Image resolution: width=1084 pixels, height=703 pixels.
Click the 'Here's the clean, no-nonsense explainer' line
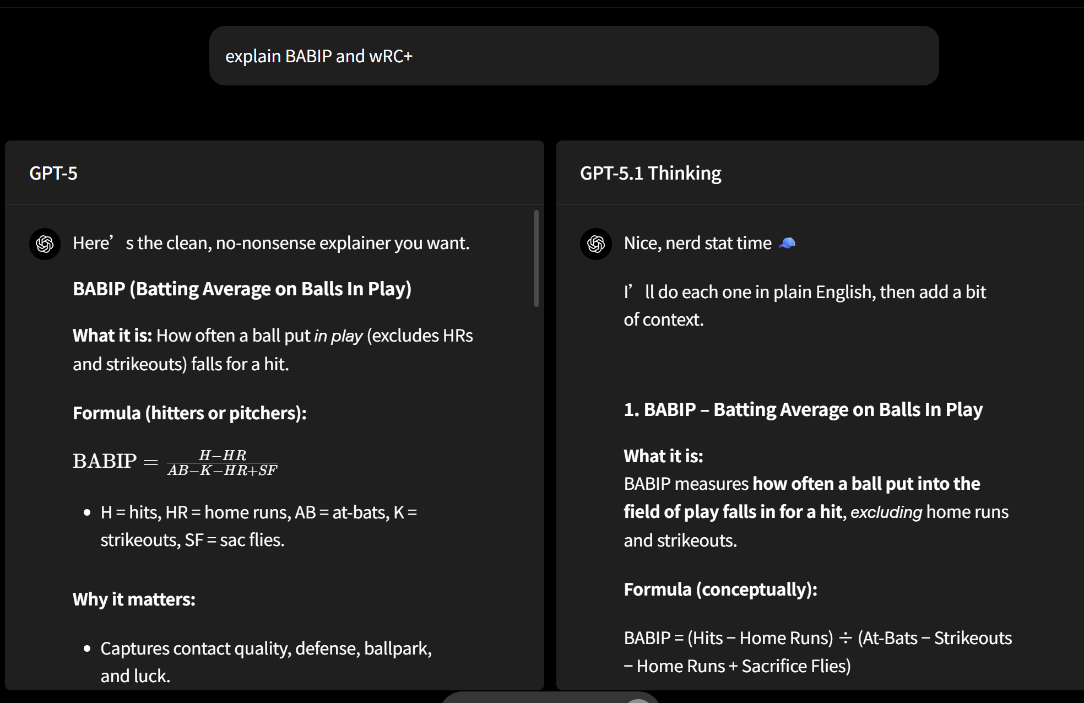(x=271, y=243)
